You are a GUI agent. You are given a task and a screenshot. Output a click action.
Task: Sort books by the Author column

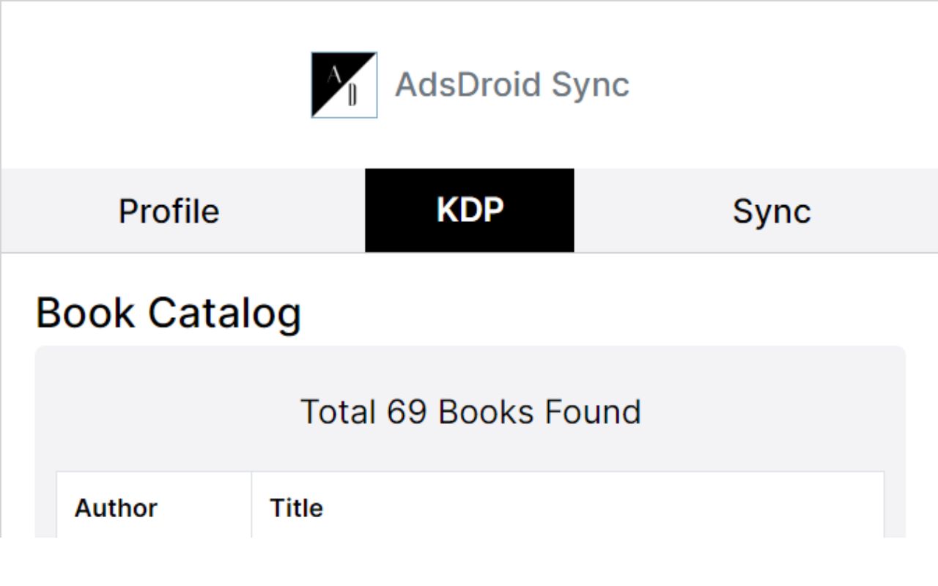pyautogui.click(x=115, y=508)
